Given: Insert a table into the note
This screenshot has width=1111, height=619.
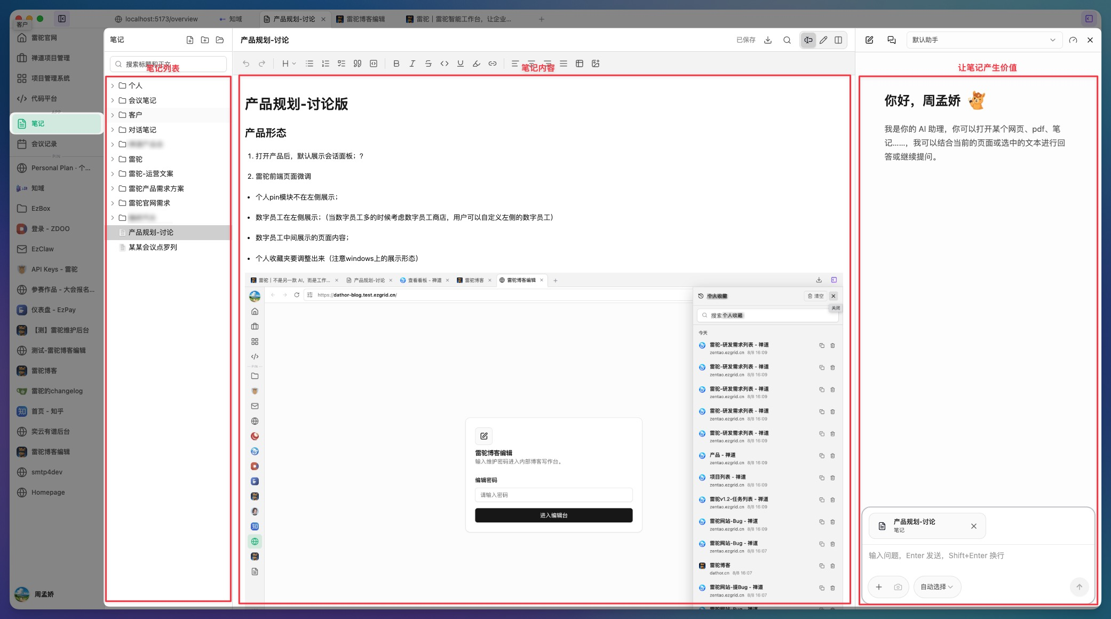Looking at the screenshot, I should click(x=580, y=64).
